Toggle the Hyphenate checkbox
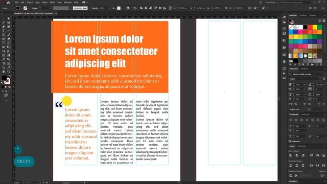This screenshot has width=327, height=184. [x=290, y=141]
